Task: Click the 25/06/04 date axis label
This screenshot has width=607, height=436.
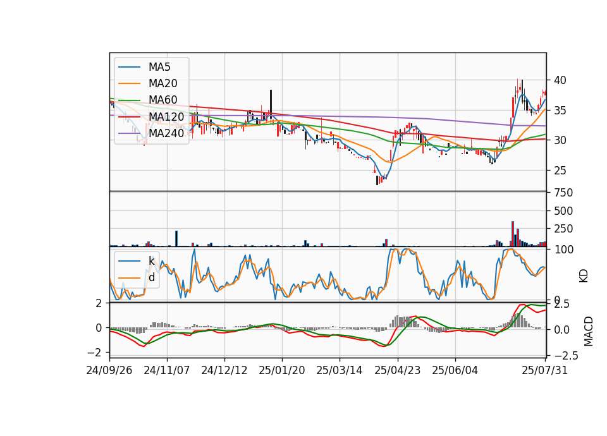Action: point(455,370)
